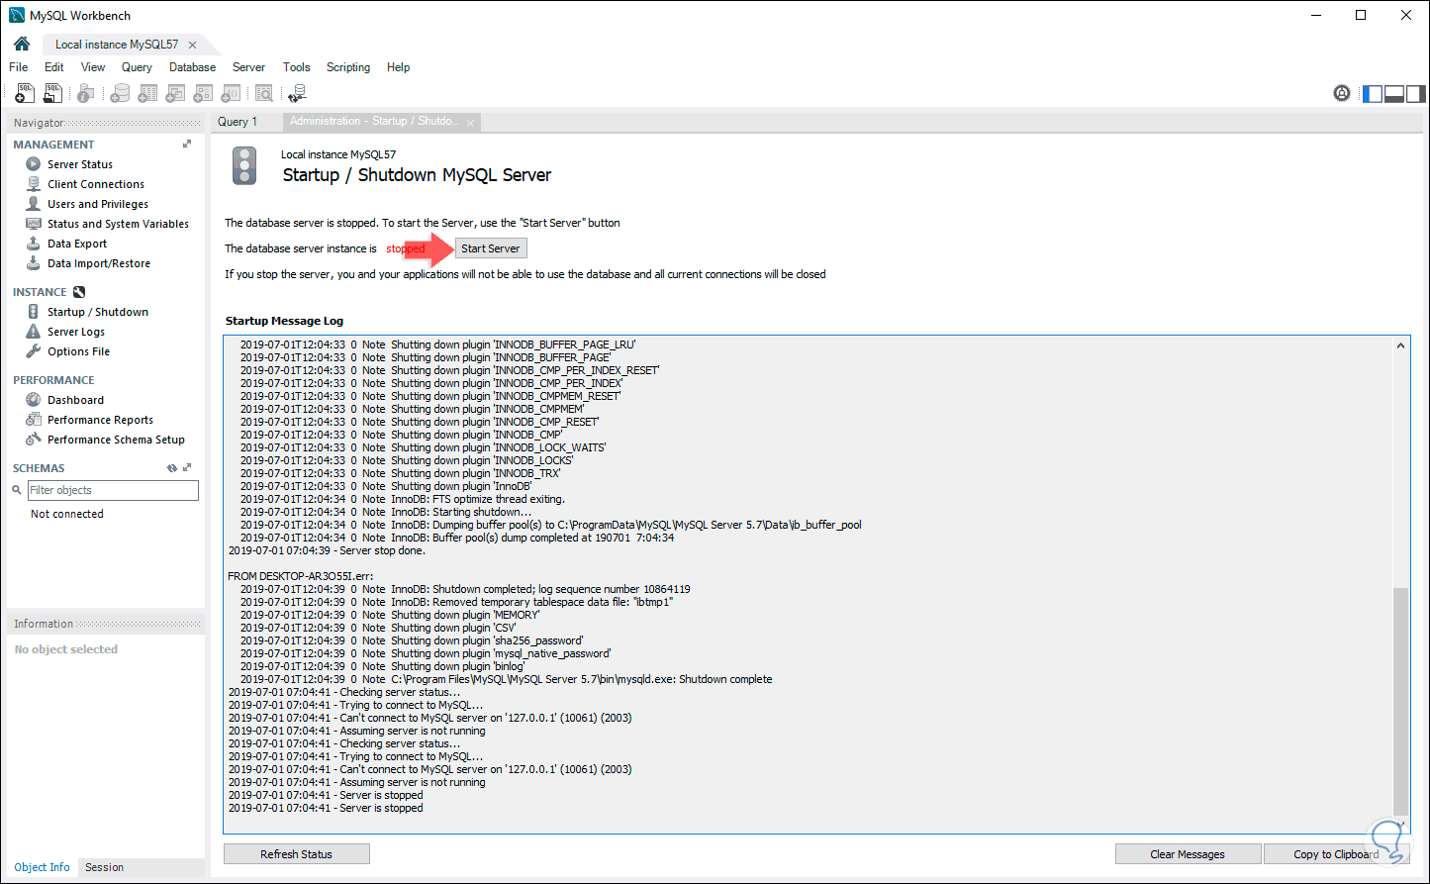Expand the MANAGEMENT section to full size
Viewport: 1430px width, 884px height.
tap(187, 145)
